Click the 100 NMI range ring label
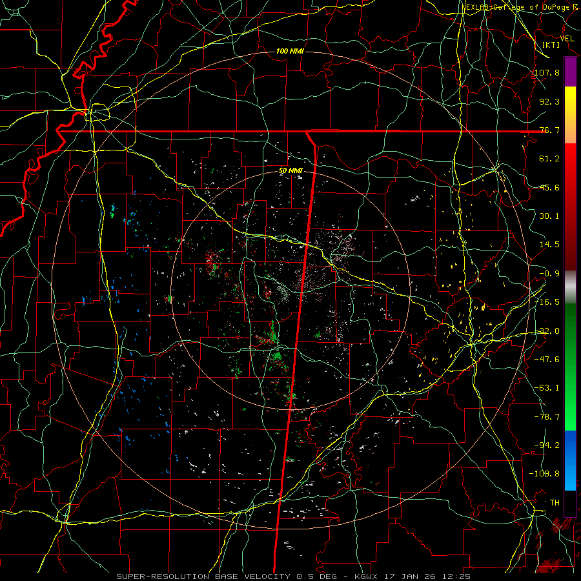The height and width of the screenshot is (581, 581). [290, 51]
